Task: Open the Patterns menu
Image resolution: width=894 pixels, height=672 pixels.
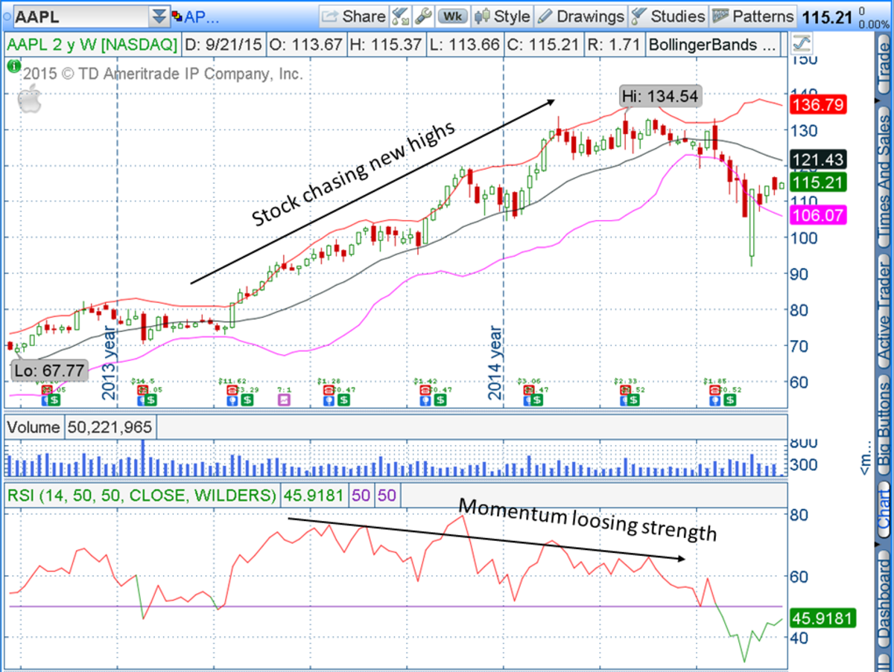Action: pos(752,16)
